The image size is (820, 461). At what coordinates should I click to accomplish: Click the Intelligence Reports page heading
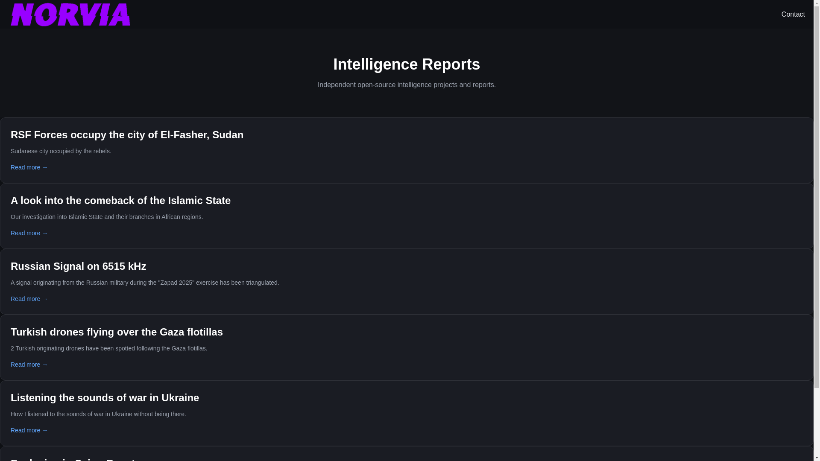point(406,64)
